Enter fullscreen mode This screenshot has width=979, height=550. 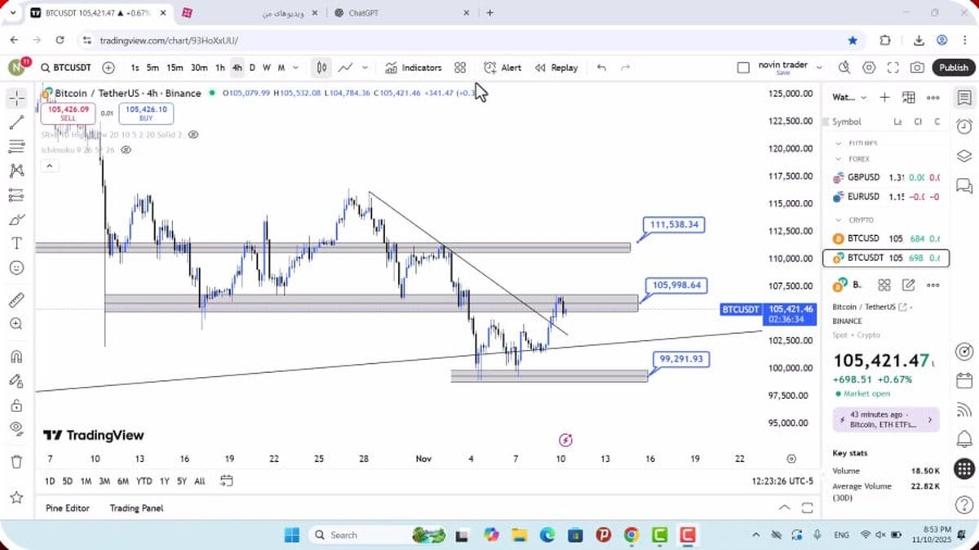893,68
